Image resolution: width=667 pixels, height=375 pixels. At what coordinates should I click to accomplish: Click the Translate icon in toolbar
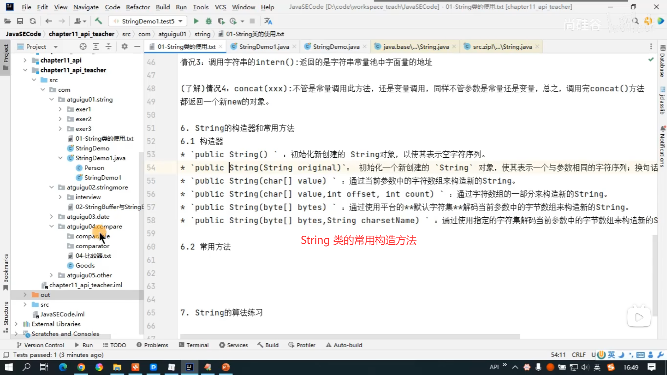click(268, 21)
